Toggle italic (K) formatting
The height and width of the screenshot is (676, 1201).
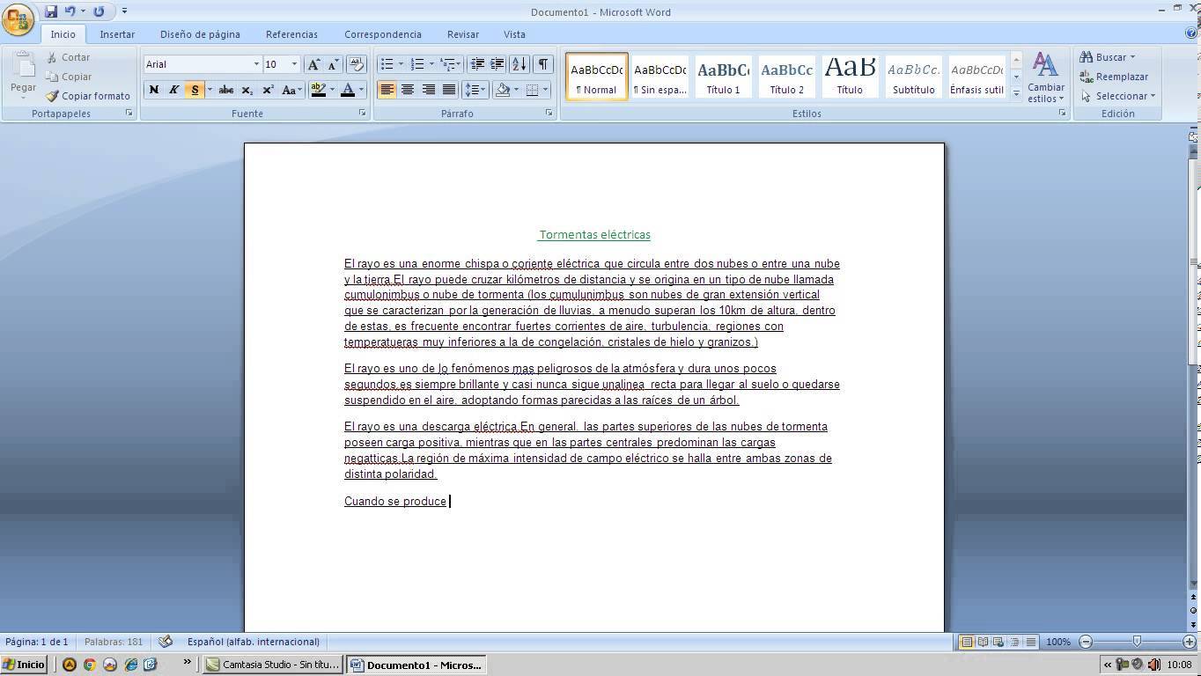click(x=173, y=90)
